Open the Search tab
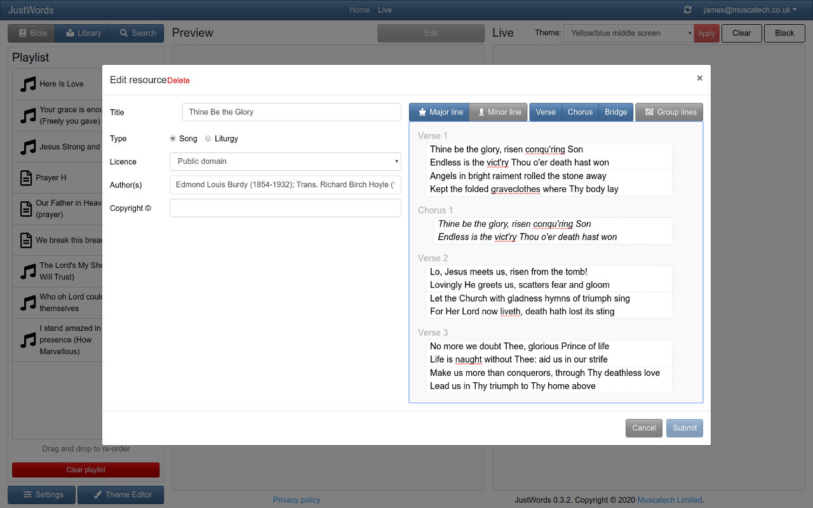The height and width of the screenshot is (508, 813). [x=137, y=33]
